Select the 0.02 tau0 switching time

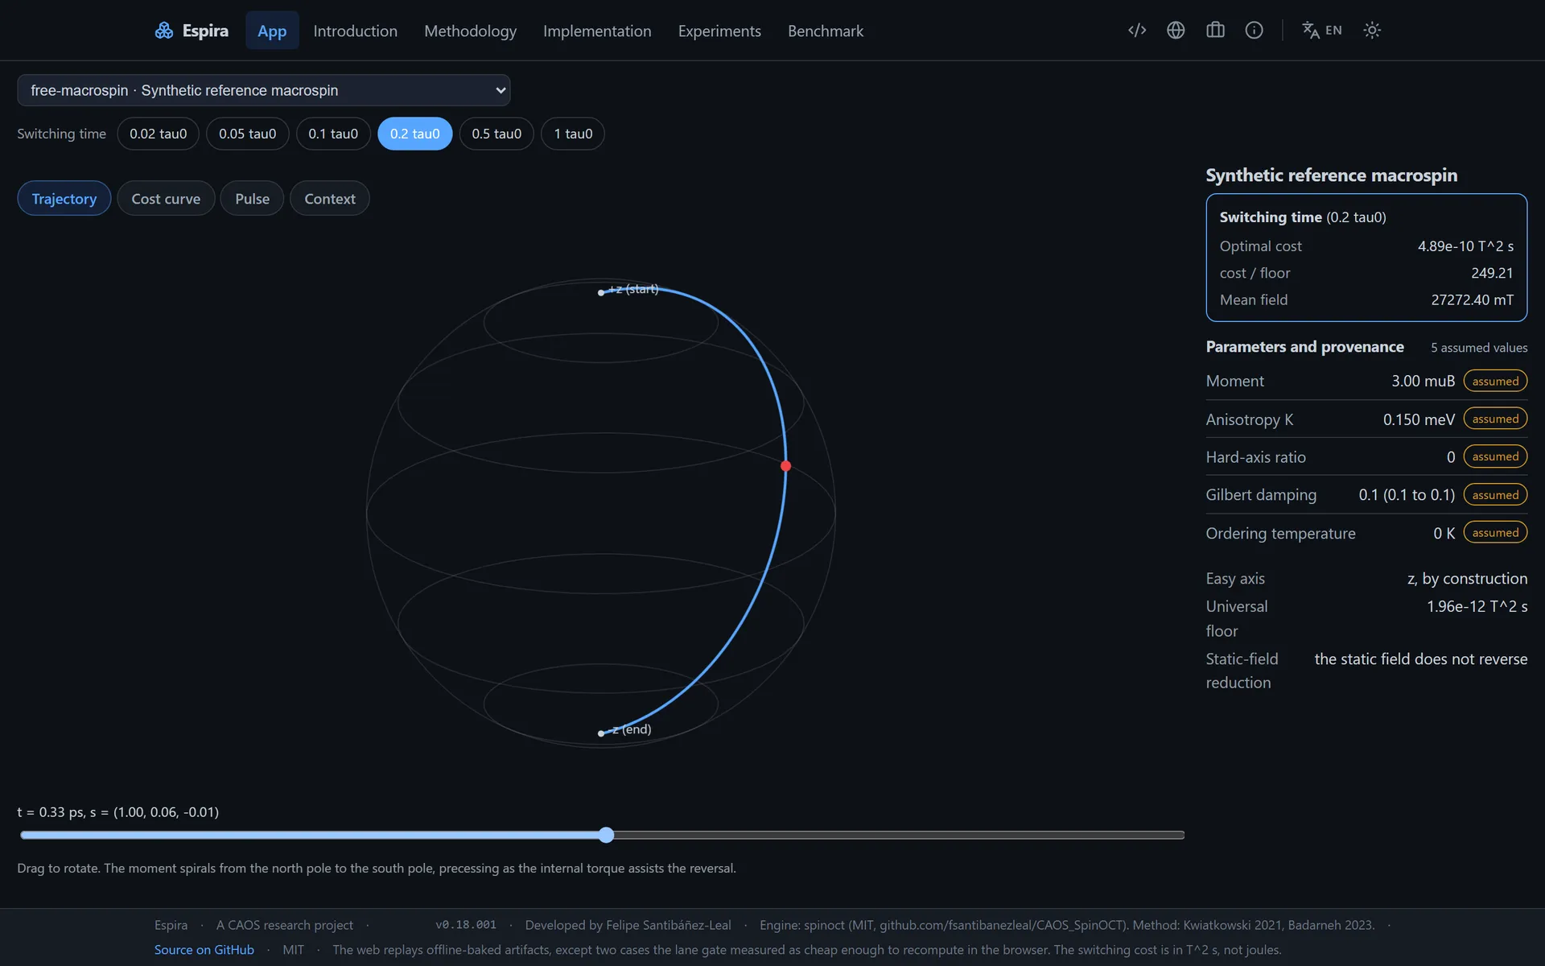point(159,134)
